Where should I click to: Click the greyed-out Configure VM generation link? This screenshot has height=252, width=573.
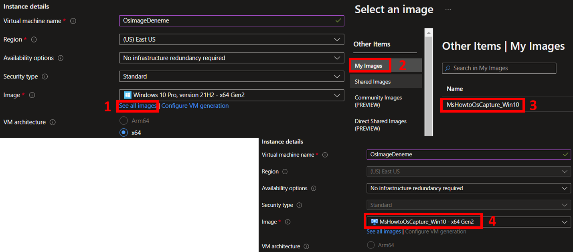[436, 232]
